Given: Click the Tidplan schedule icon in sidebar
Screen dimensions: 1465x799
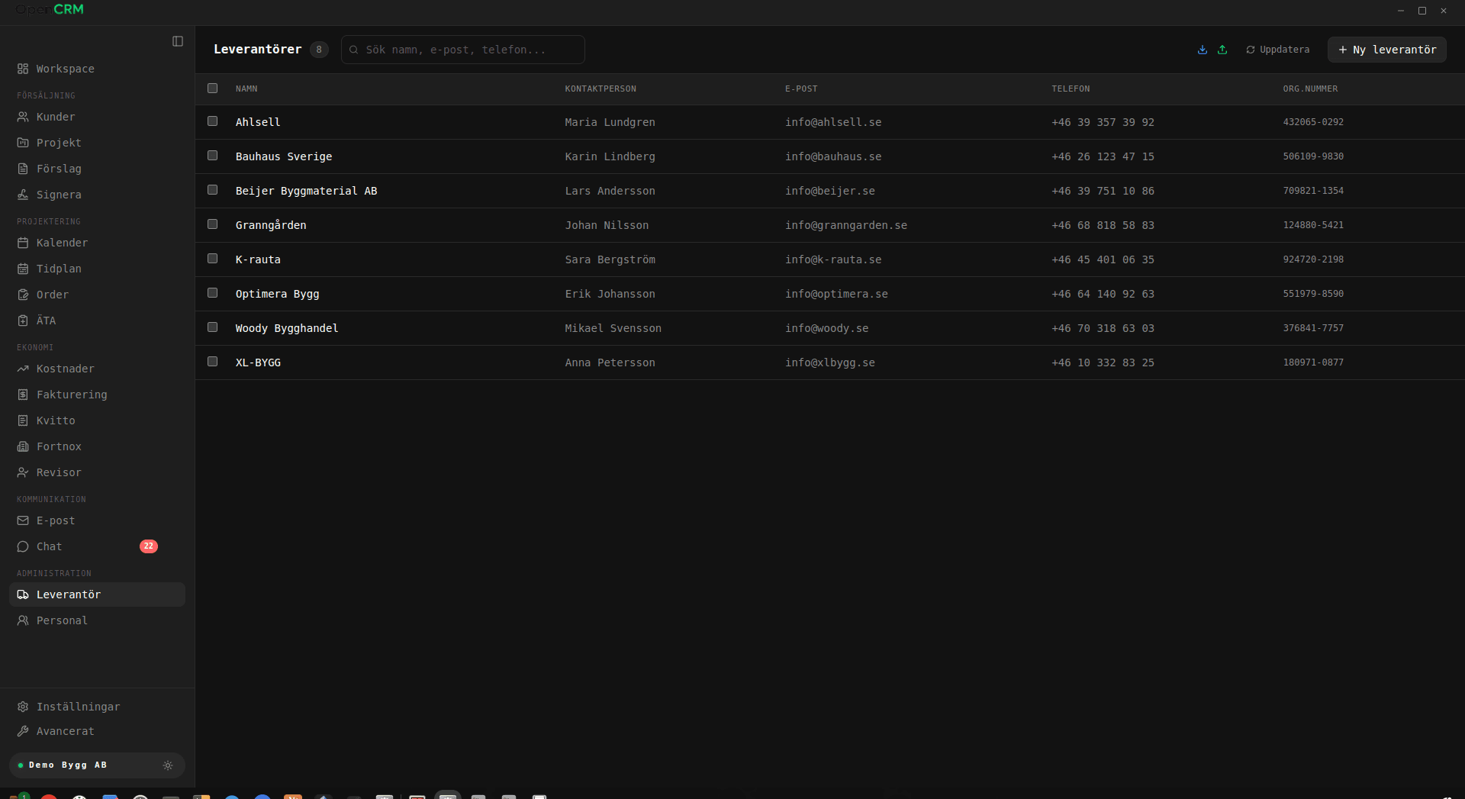Looking at the screenshot, I should [x=23, y=269].
